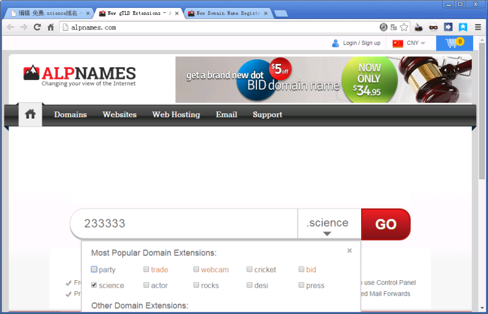Click the blue bookmark star extension icon
Viewport: 488px width, 314px height.
pyautogui.click(x=463, y=27)
